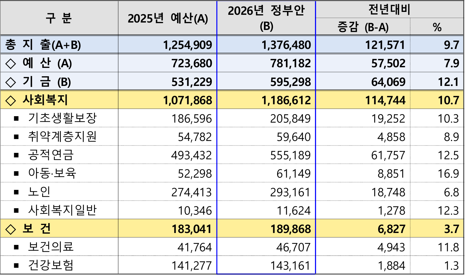Click the value 1,186,612
This screenshot has width=467, height=279.
(286, 100)
